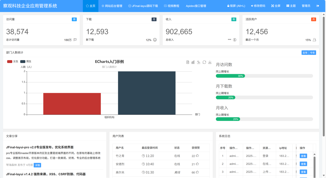
Task: Click the user icon in 活跃用户 card
Action: point(314,40)
